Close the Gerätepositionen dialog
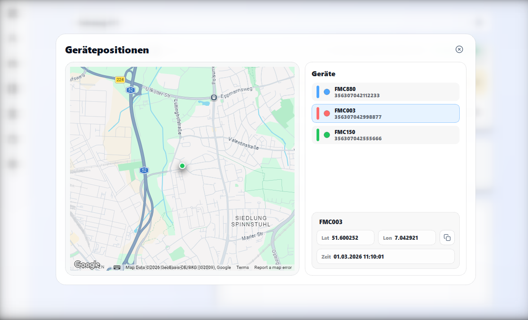 459,49
